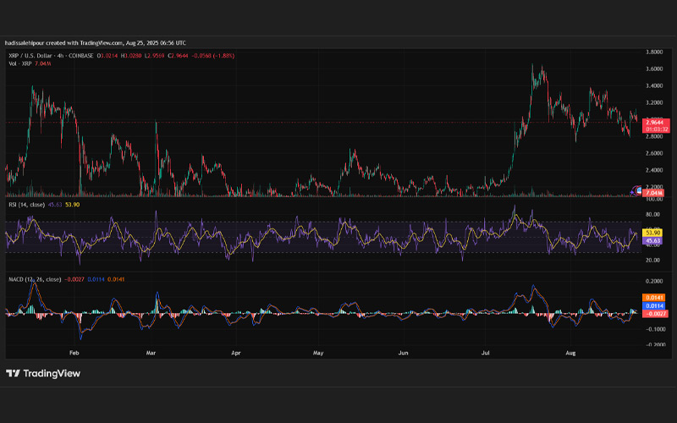Click the Mar label on time axis
Image resolution: width=677 pixels, height=423 pixels.
(151, 353)
